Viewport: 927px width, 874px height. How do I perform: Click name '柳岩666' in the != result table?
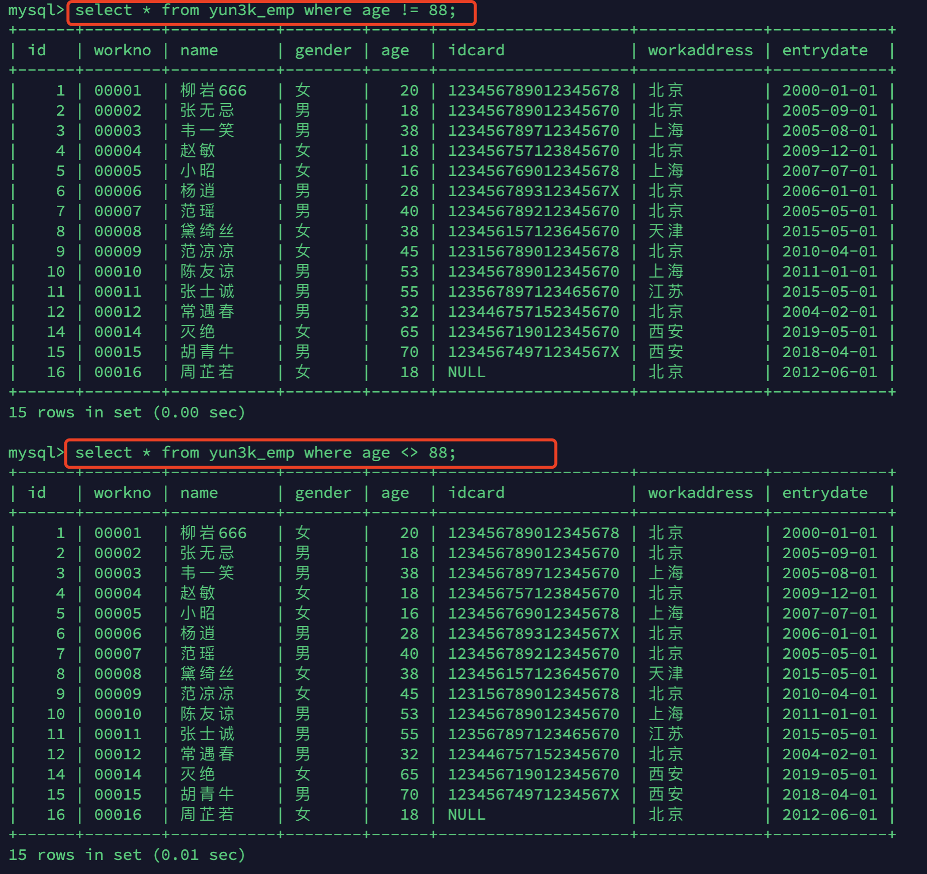click(214, 91)
